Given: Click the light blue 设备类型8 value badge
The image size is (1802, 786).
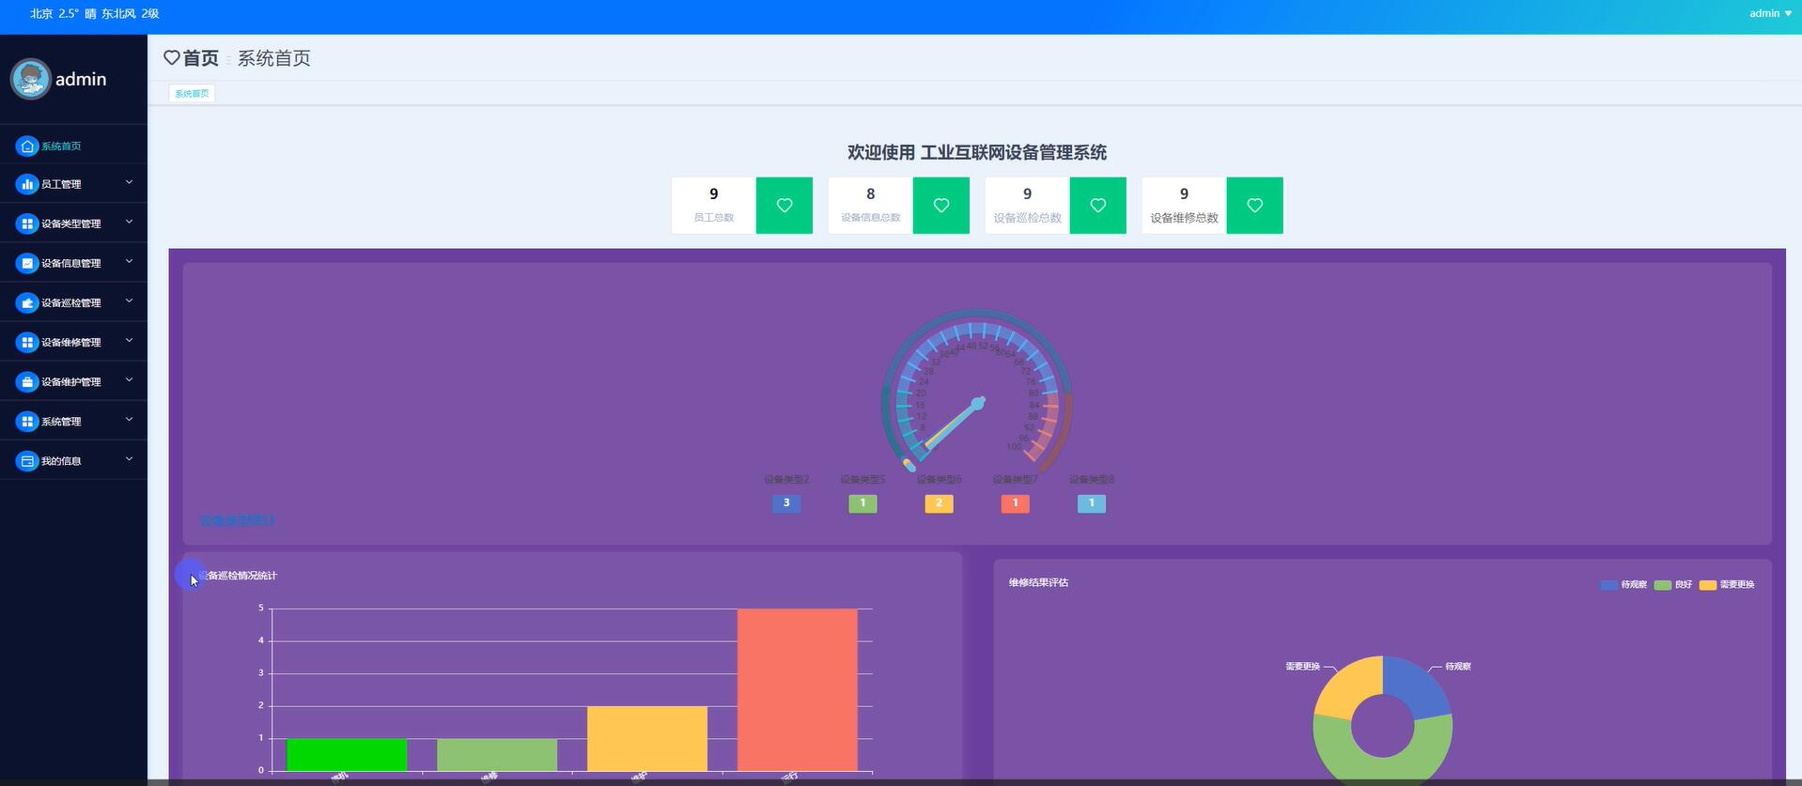Looking at the screenshot, I should pyautogui.click(x=1091, y=503).
